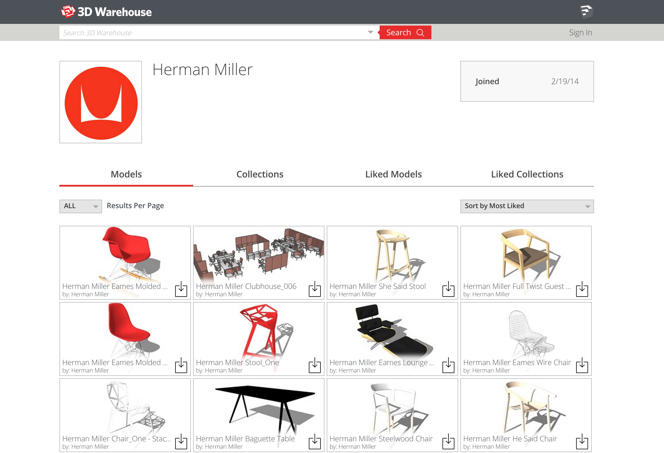This screenshot has width=664, height=453.
Task: Open the search options dropdown arrow
Action: click(x=370, y=32)
